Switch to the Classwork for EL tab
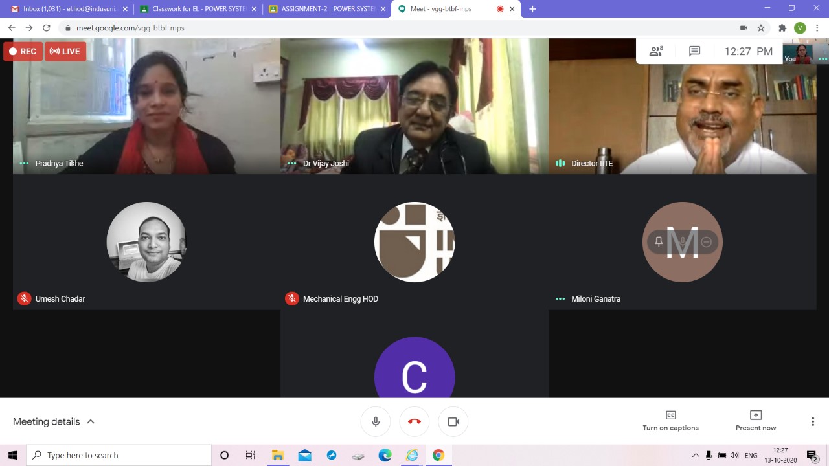 click(x=194, y=9)
